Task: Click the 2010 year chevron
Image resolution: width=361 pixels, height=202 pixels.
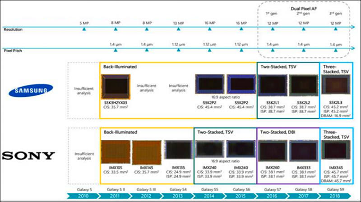Action: (x=83, y=196)
